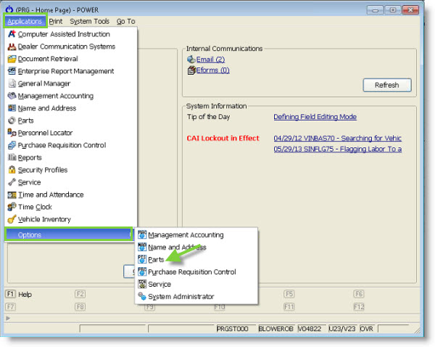Open the 05/29/13 SINFLG75 link

tap(338, 150)
